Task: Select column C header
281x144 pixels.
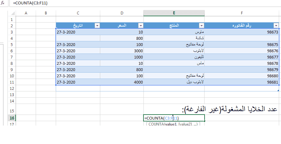Action: pos(78,13)
